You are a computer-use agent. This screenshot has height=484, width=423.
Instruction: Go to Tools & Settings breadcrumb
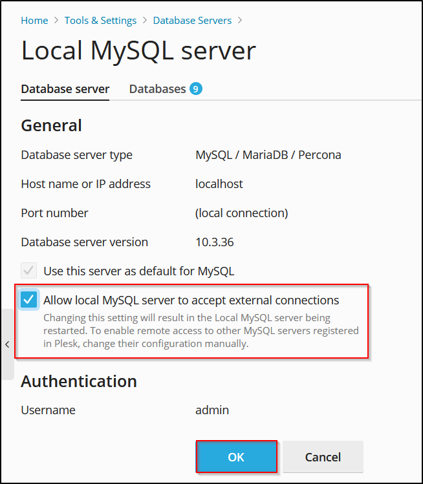[100, 21]
